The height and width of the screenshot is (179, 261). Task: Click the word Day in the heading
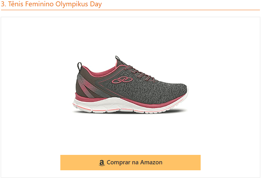tap(96, 4)
